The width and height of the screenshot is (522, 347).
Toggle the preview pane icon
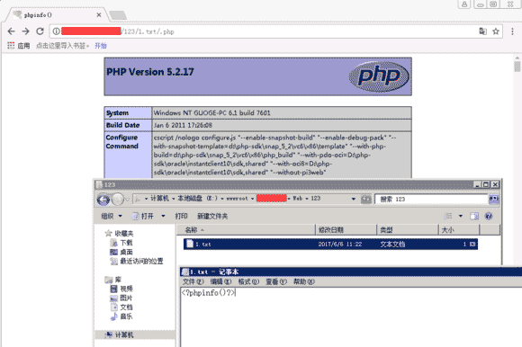474,216
